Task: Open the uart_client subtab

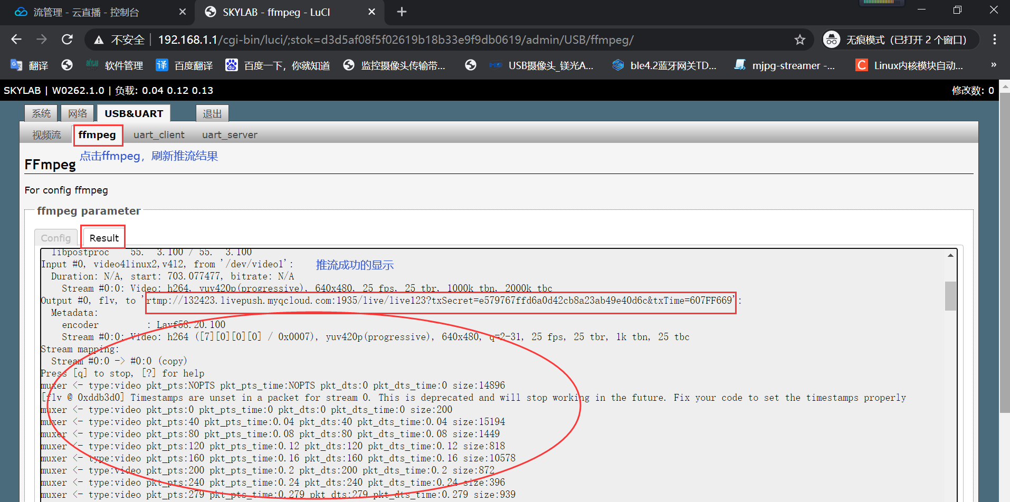Action: [159, 135]
